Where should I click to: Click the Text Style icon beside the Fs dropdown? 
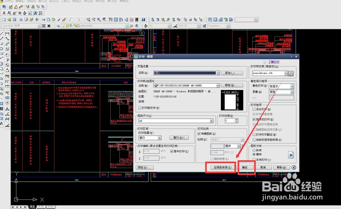(146, 26)
